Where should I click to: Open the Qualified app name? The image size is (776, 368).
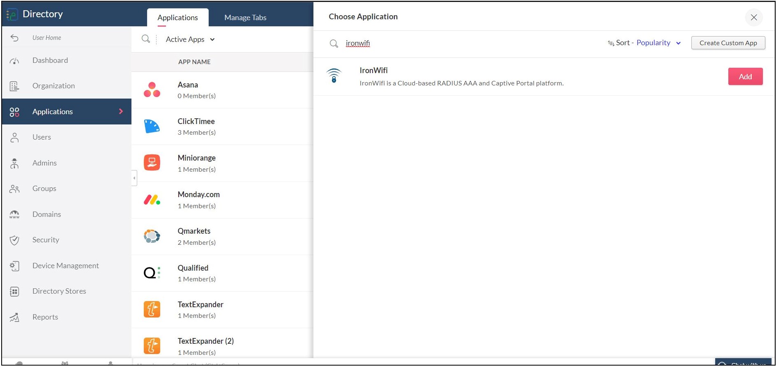[x=193, y=268]
